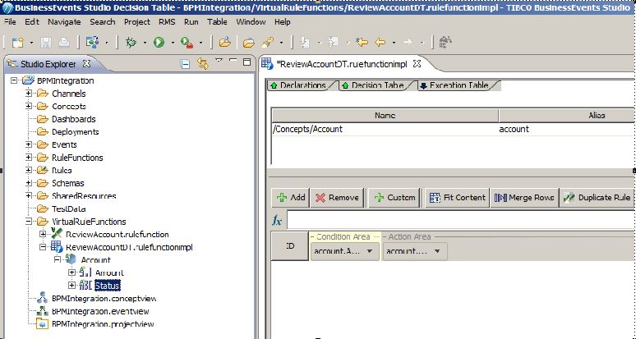Open dropdown arrow beside New icon
The image size is (636, 339).
[x=31, y=43]
